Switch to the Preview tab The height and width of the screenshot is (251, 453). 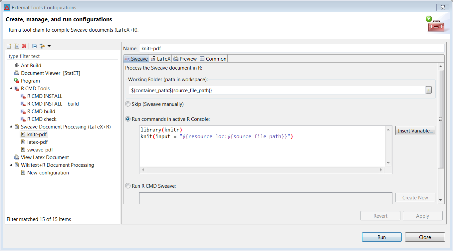tap(185, 59)
